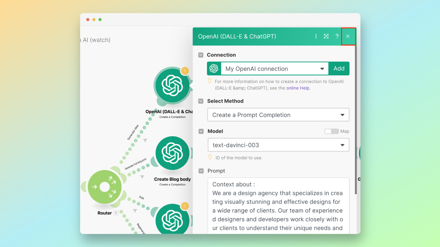Click the filter icon on Generate Idea route
Image resolution: width=440 pixels, height=247 pixels.
pyautogui.click(x=145, y=140)
